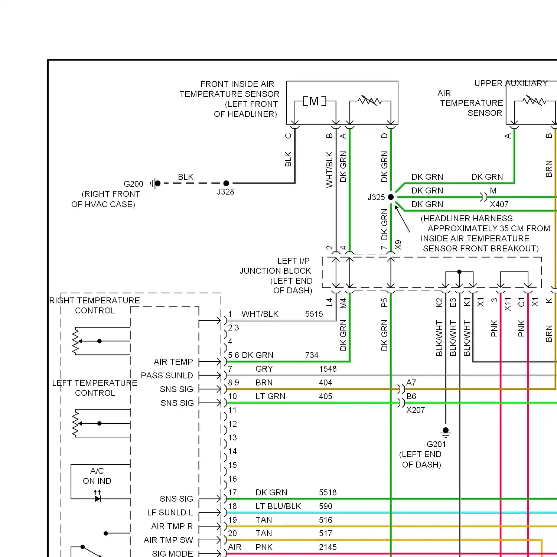Screen dimensions: 557x557
Task: Select junction block terminal K2
Action: tap(439, 303)
